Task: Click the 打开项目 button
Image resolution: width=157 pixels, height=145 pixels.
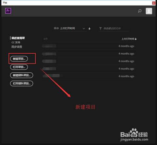Action: pyautogui.click(x=19, y=67)
